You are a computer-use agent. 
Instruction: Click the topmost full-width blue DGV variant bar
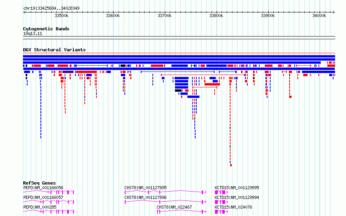tap(179, 56)
